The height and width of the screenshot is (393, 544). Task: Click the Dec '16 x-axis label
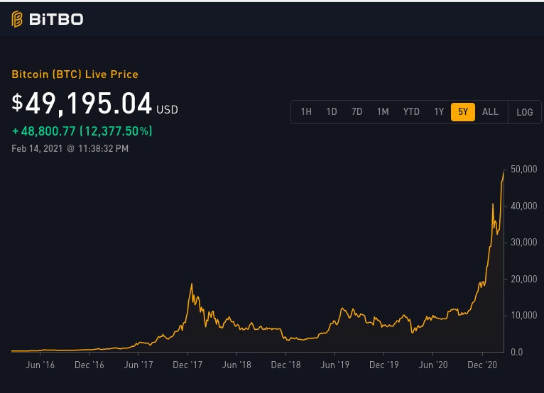tap(89, 365)
